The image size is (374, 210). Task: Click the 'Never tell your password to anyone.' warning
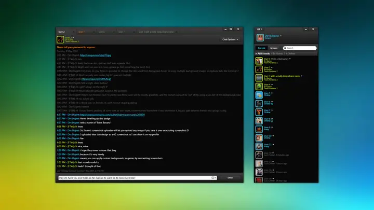(x=76, y=47)
